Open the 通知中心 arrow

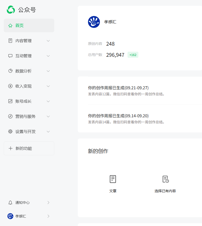(48, 203)
